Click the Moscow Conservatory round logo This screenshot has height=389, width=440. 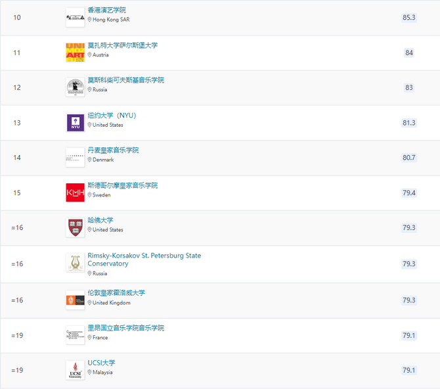pos(76,87)
